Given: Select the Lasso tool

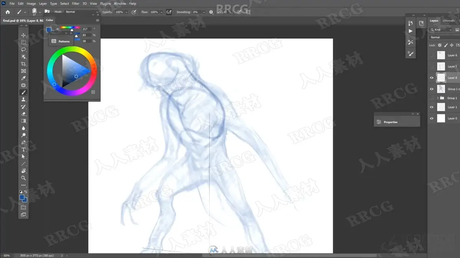Looking at the screenshot, I should click(x=23, y=50).
